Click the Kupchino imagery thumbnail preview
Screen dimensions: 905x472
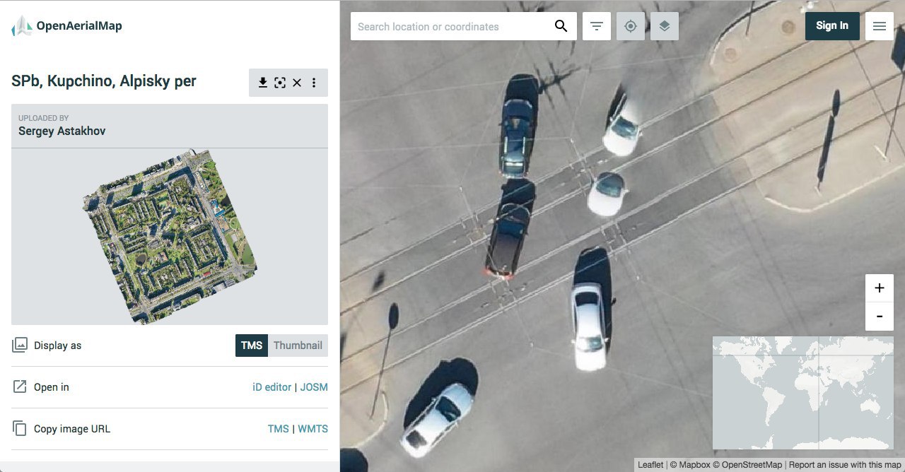click(x=170, y=236)
